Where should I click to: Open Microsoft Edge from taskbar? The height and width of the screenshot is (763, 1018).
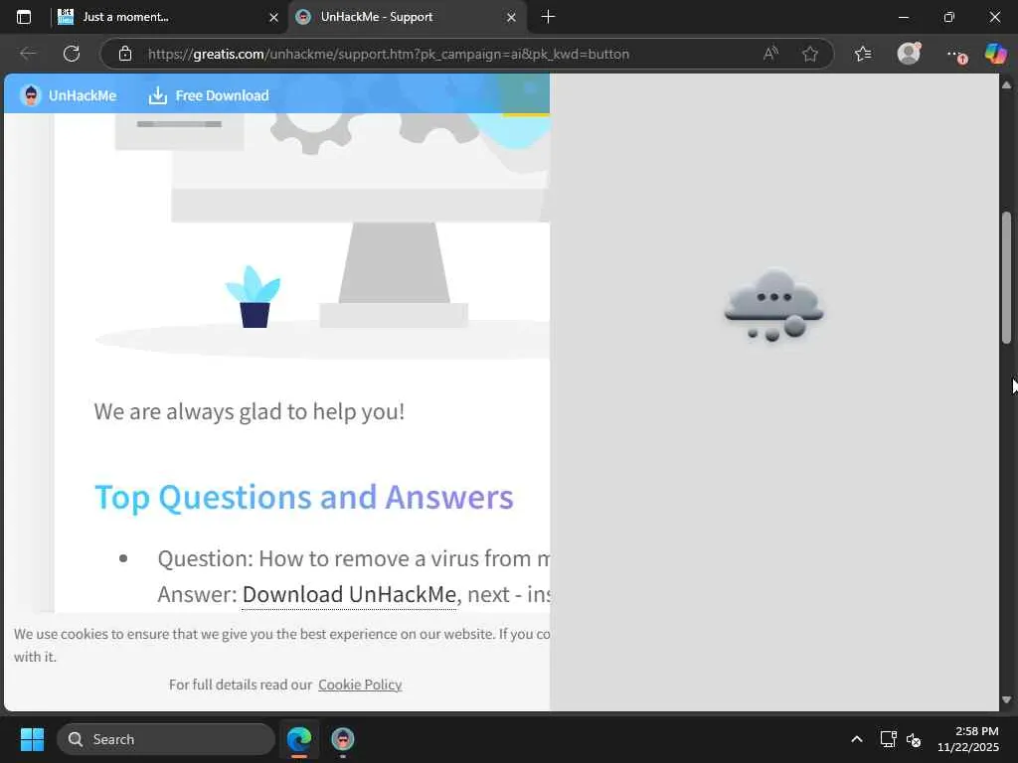click(x=299, y=739)
